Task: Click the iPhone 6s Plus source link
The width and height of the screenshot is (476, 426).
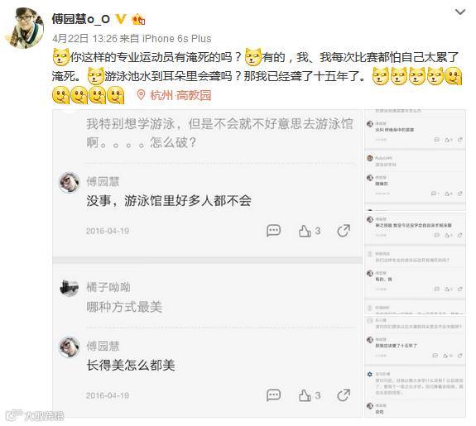Action: click(176, 39)
